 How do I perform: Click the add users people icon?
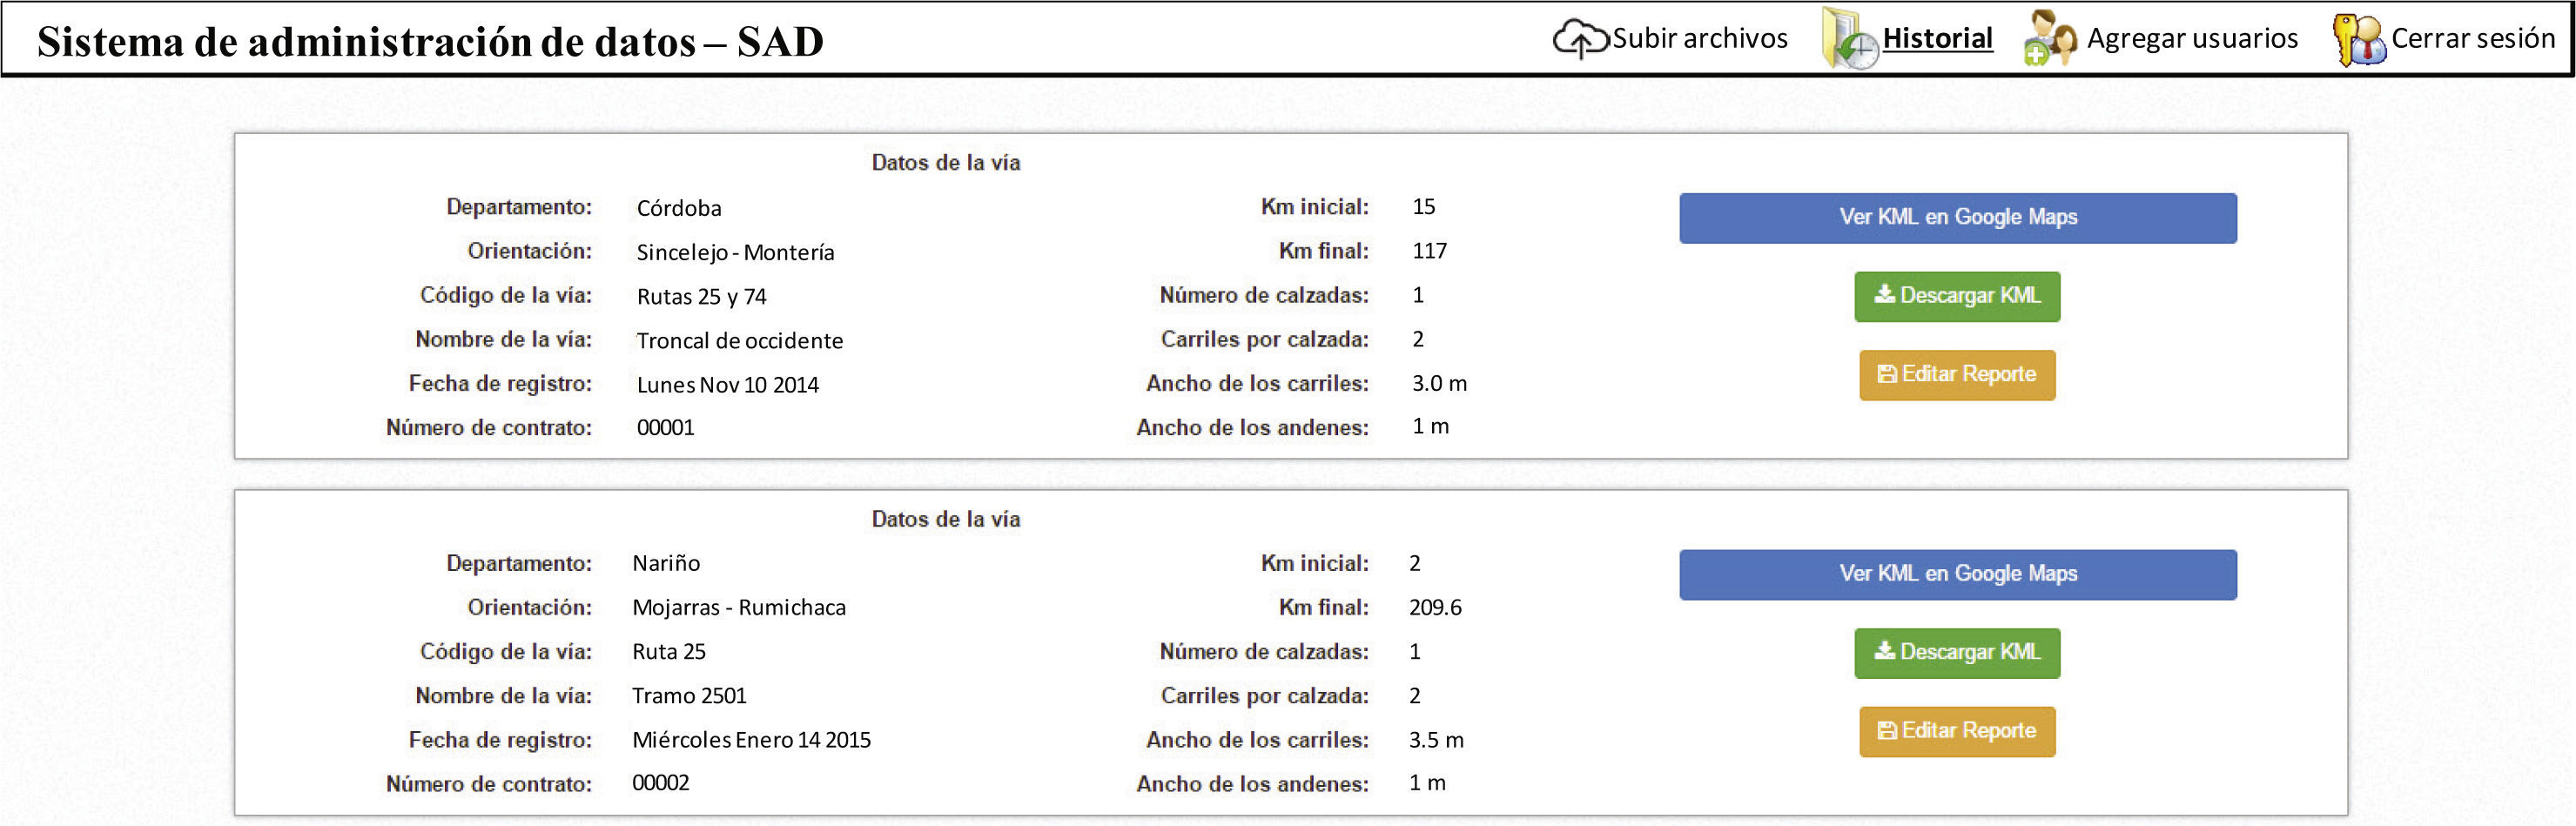pos(2049,40)
